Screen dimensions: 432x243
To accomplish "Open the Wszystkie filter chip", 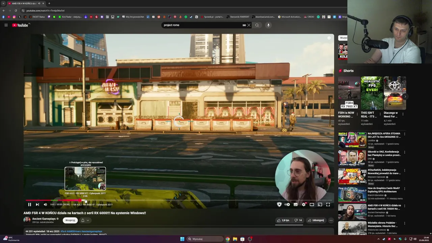I will [343, 38].
